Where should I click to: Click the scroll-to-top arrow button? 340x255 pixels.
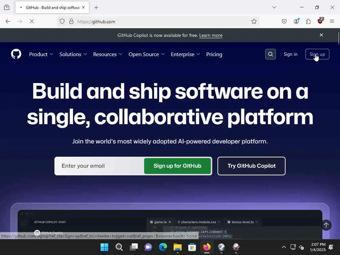click(326, 225)
